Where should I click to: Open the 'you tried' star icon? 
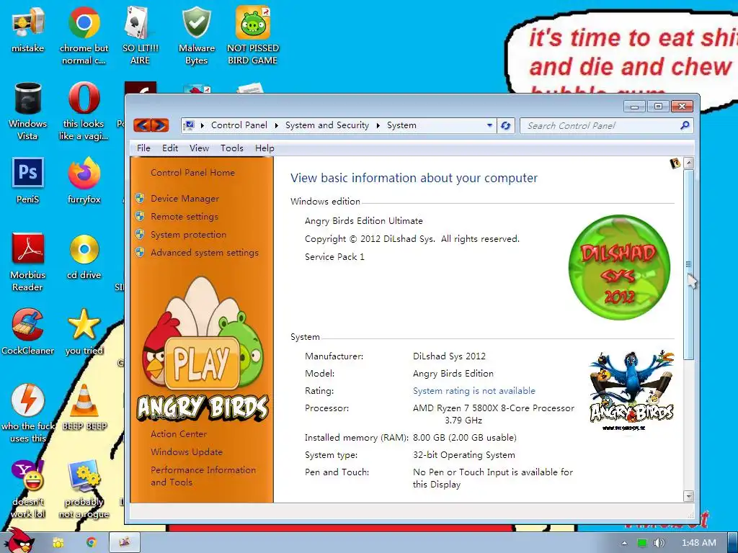click(84, 331)
